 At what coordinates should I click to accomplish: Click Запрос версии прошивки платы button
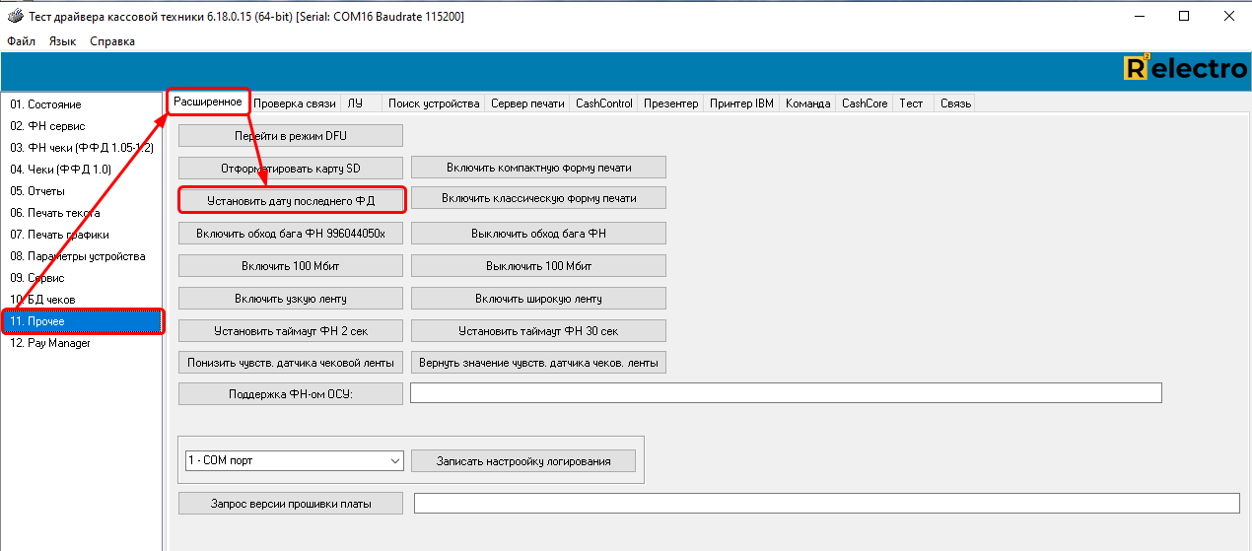(x=291, y=504)
